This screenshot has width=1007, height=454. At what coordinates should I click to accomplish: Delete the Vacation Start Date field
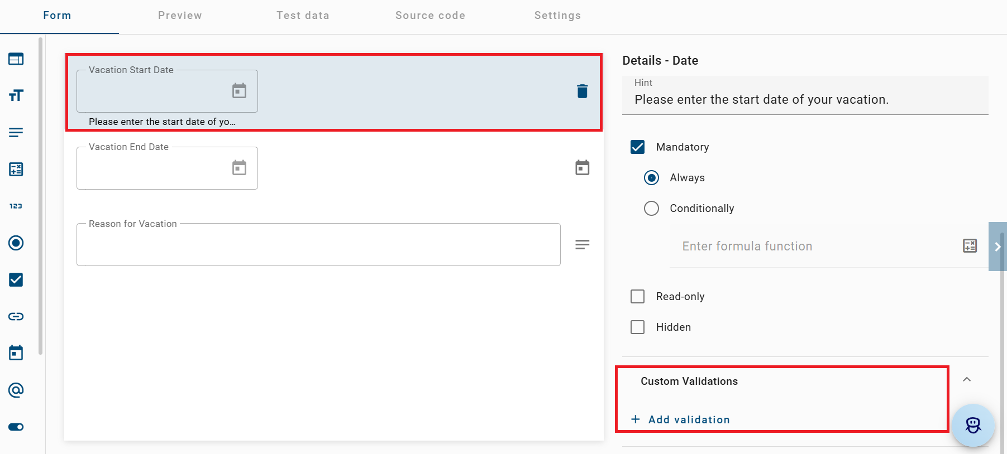[x=582, y=91]
